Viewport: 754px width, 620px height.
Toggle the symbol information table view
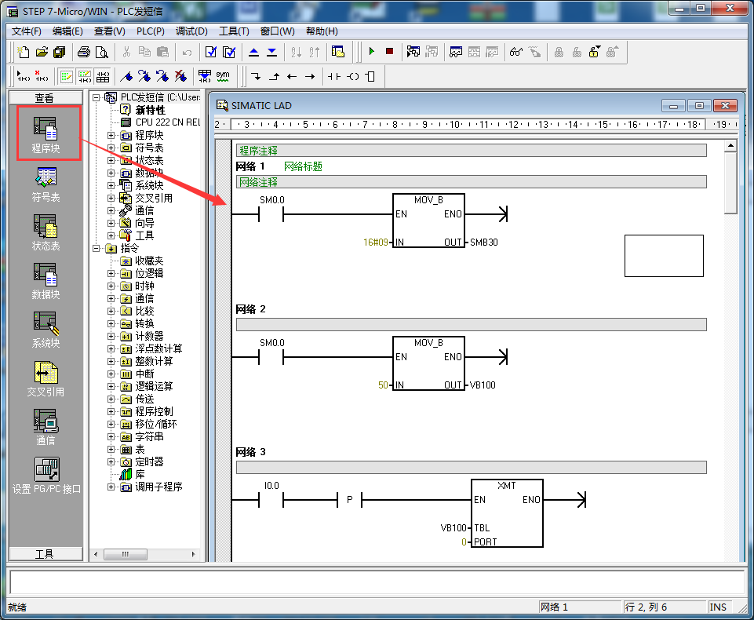[103, 76]
